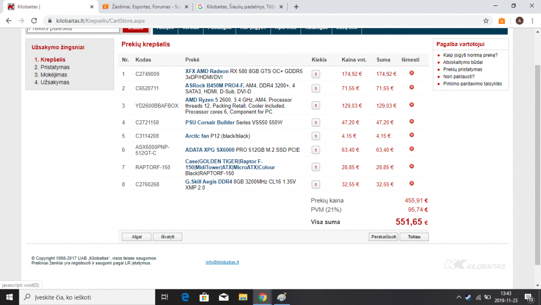Open Pirkimo pardavimo taisyklės link

(472, 84)
